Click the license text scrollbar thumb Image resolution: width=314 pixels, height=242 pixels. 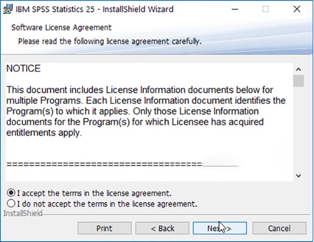click(298, 81)
